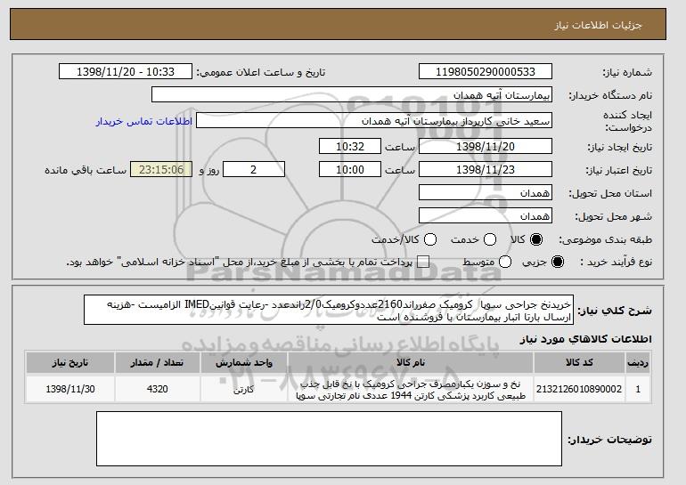Click the validity time field 10:00
Screen dimensions: 686x485
tap(350, 170)
